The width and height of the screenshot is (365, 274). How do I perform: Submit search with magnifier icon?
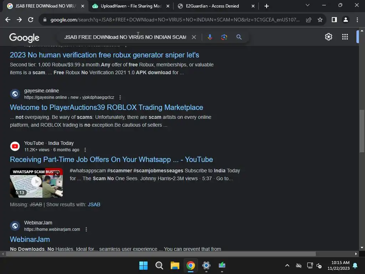click(x=239, y=37)
